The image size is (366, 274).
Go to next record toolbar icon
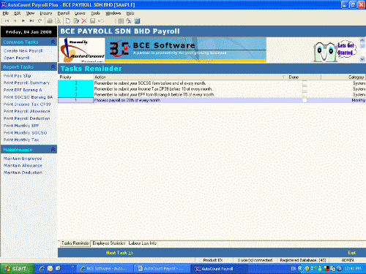pos(23,21)
